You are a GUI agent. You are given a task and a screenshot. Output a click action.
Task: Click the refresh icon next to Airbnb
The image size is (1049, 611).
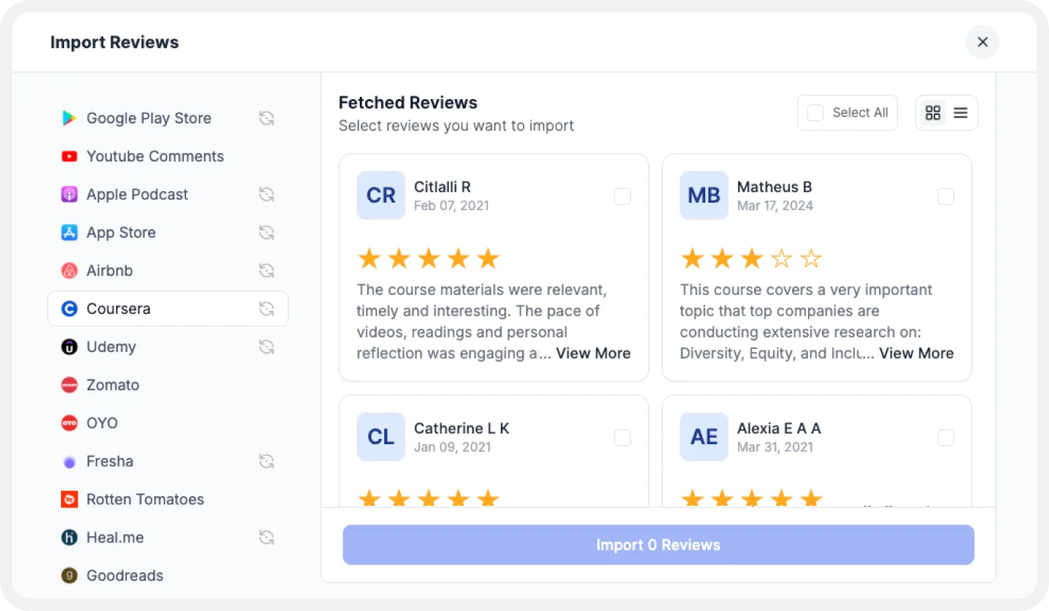pos(266,270)
